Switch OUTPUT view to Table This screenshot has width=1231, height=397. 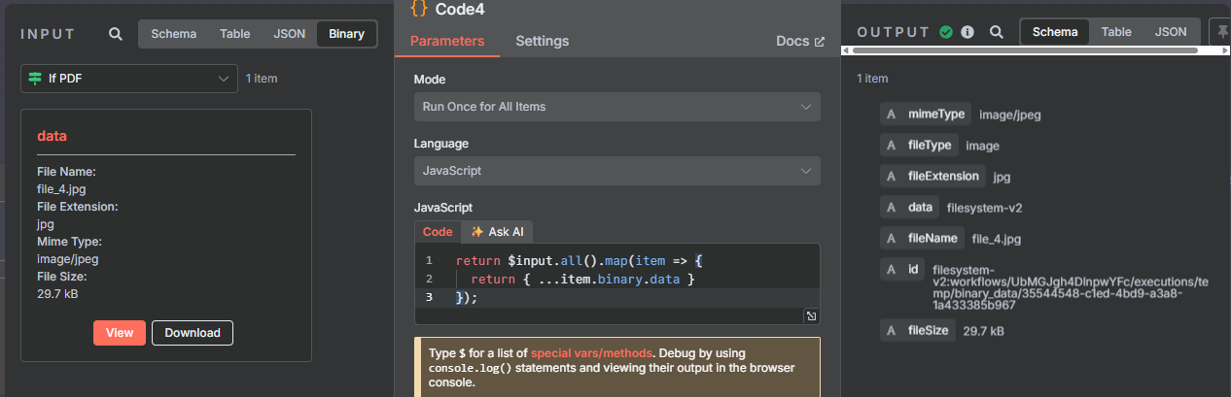coord(1116,32)
